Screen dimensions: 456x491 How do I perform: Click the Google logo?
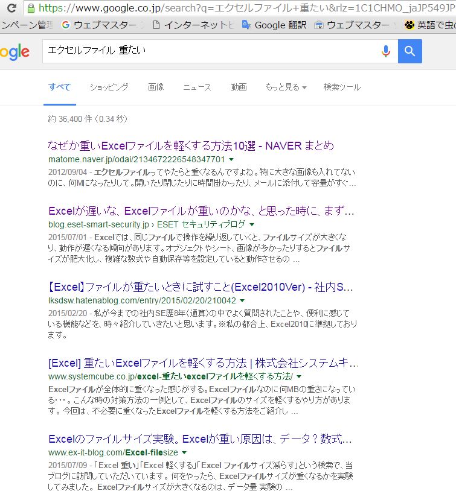click(x=14, y=52)
